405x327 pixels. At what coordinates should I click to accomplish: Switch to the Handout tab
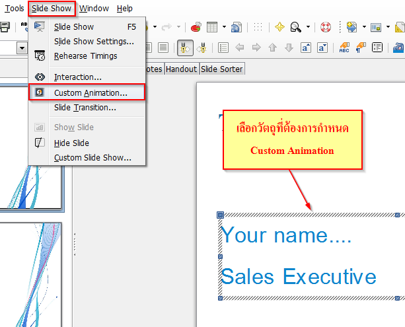pos(181,69)
